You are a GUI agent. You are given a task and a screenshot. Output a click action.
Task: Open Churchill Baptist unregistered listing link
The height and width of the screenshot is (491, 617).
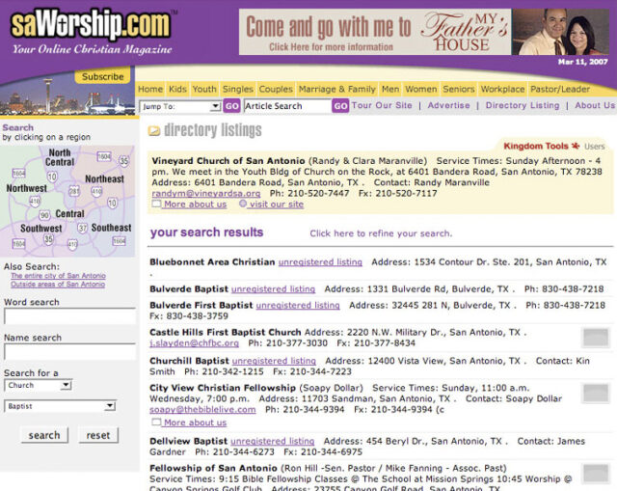pos(274,361)
